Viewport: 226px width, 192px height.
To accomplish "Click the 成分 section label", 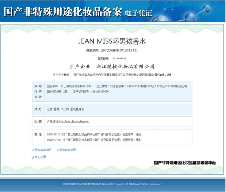I will tap(38, 109).
